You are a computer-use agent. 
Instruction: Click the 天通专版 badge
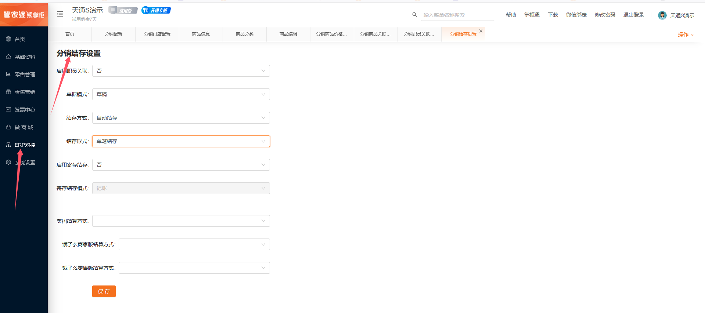tap(156, 10)
